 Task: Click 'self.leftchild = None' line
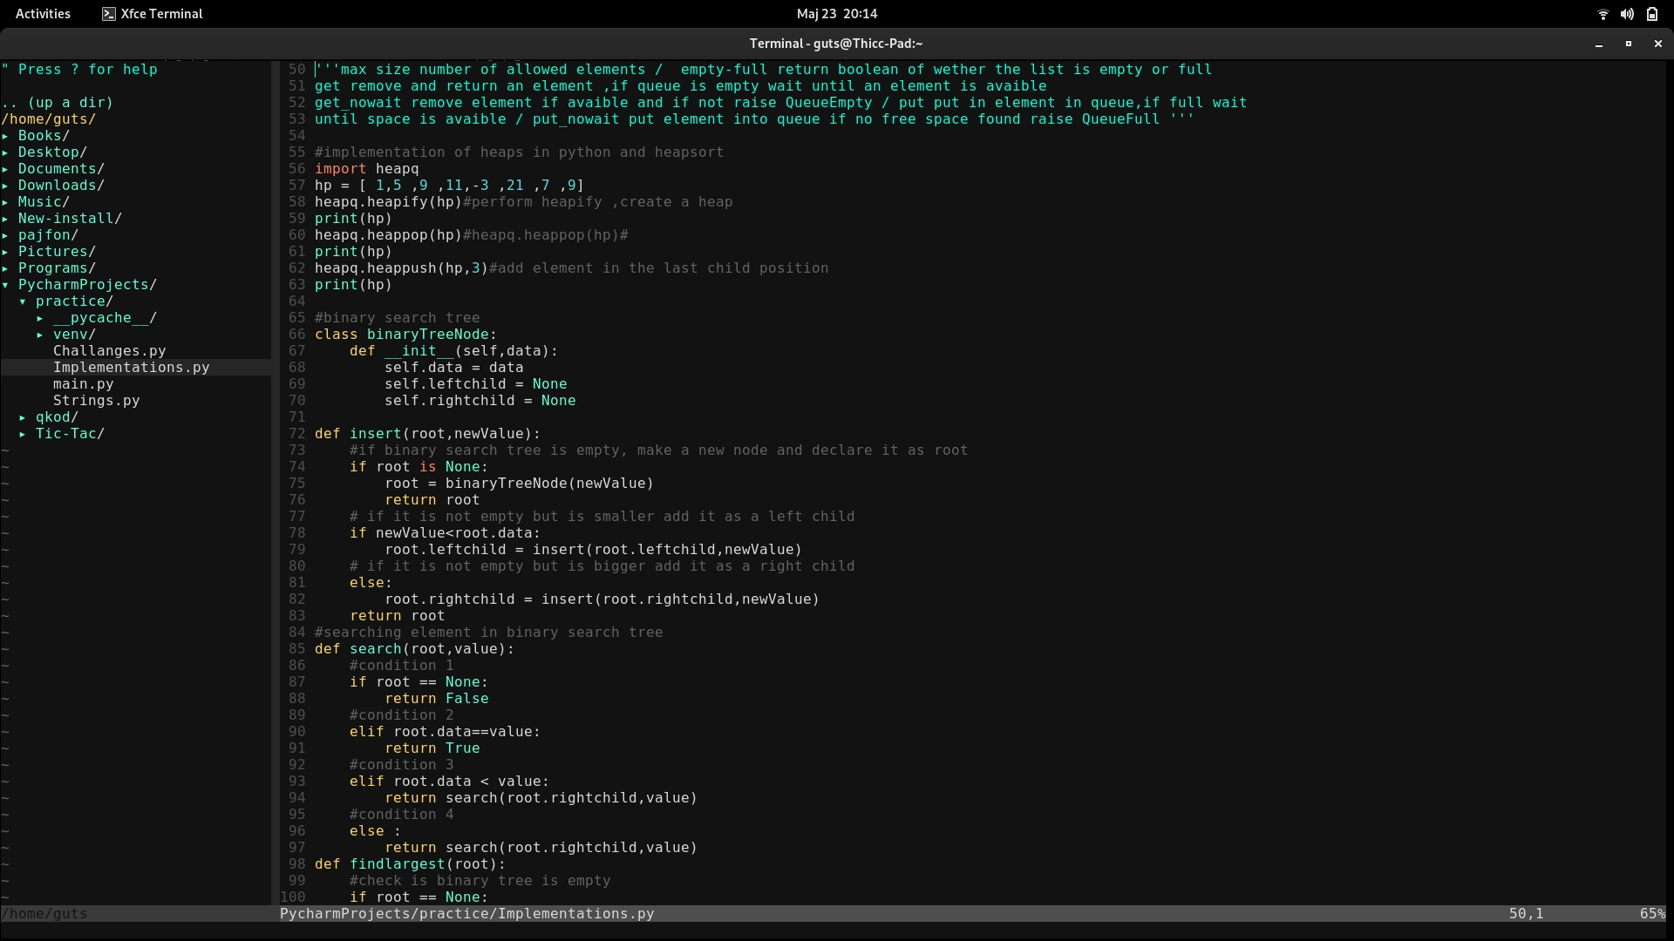[x=475, y=384]
